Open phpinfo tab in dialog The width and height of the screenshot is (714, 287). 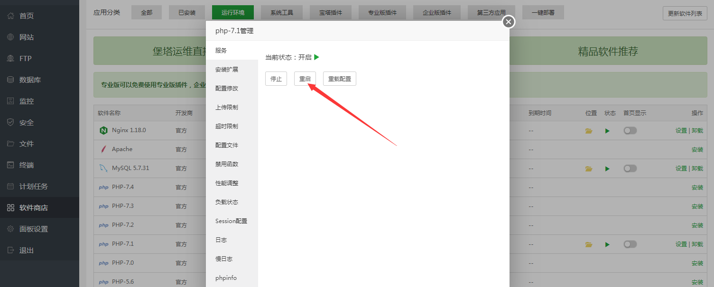pos(232,278)
